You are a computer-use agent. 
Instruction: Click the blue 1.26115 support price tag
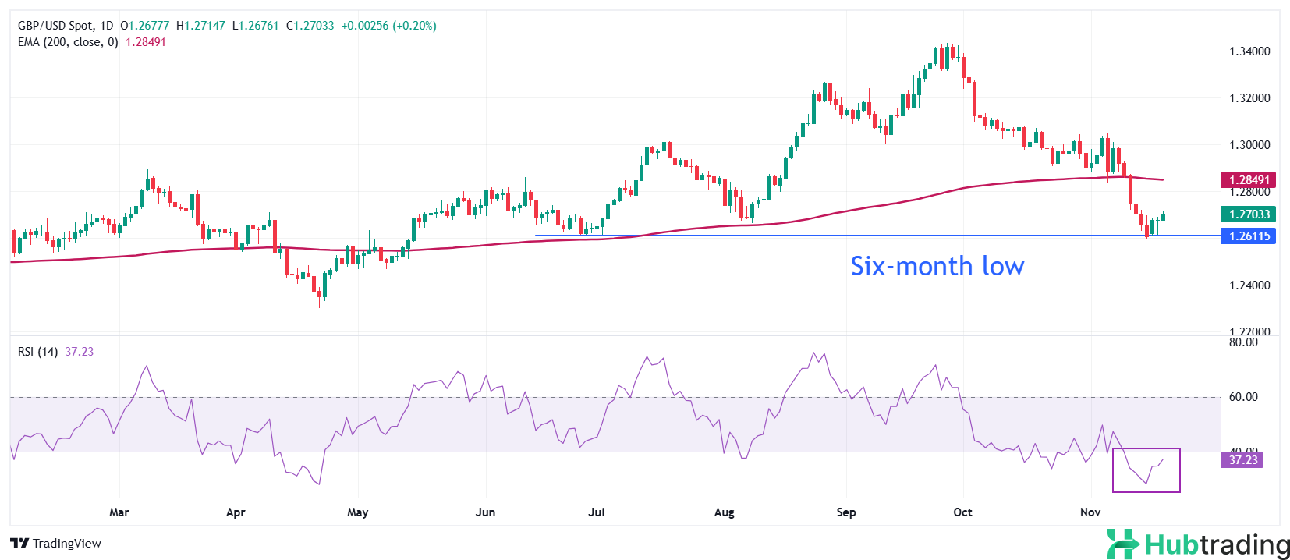coord(1249,236)
